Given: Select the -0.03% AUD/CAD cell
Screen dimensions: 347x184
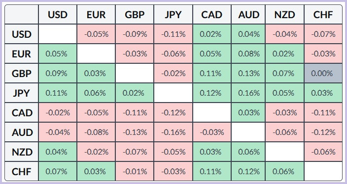Looking at the screenshot, I should click(x=212, y=132).
